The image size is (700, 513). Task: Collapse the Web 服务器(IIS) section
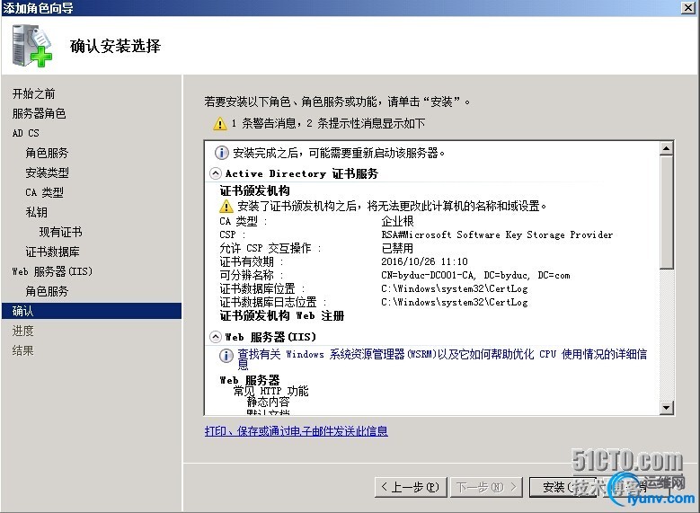click(215, 337)
